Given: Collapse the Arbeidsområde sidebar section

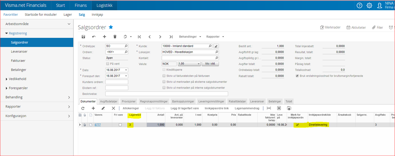Looking at the screenshot, I should 69,24.
